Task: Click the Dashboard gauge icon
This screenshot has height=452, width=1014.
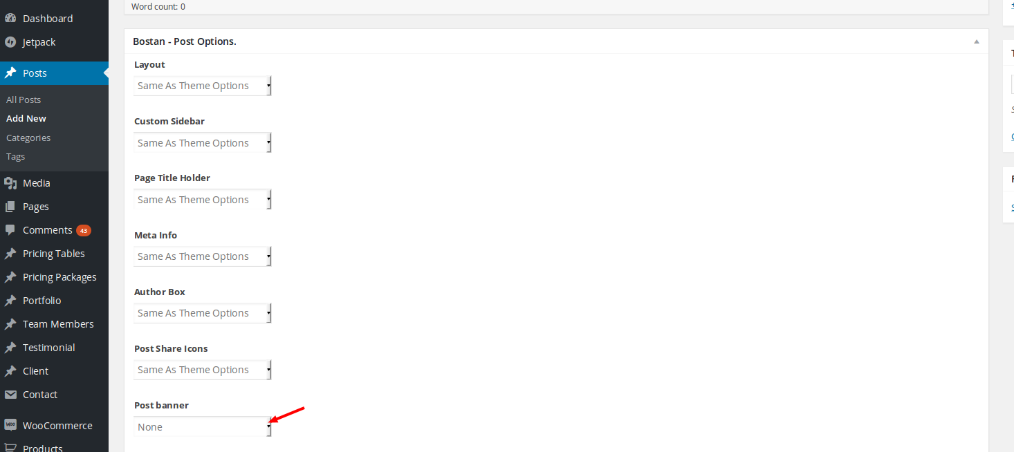Action: pyautogui.click(x=10, y=19)
